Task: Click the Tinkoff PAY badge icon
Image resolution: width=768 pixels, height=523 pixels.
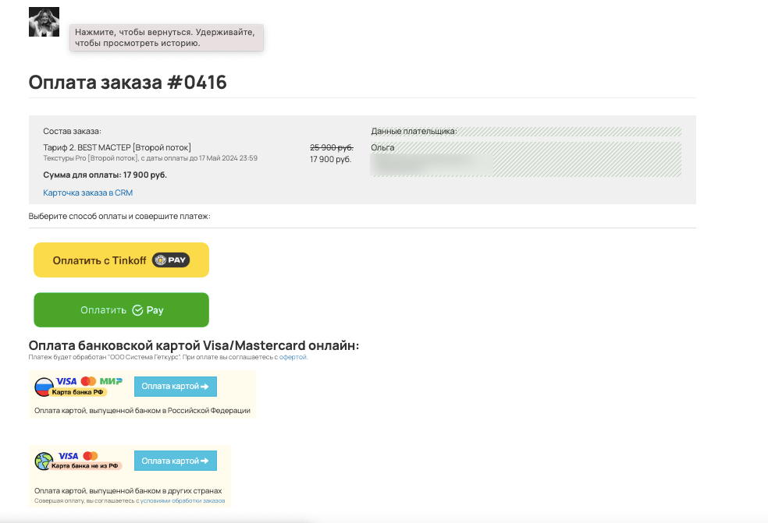Action: [171, 260]
